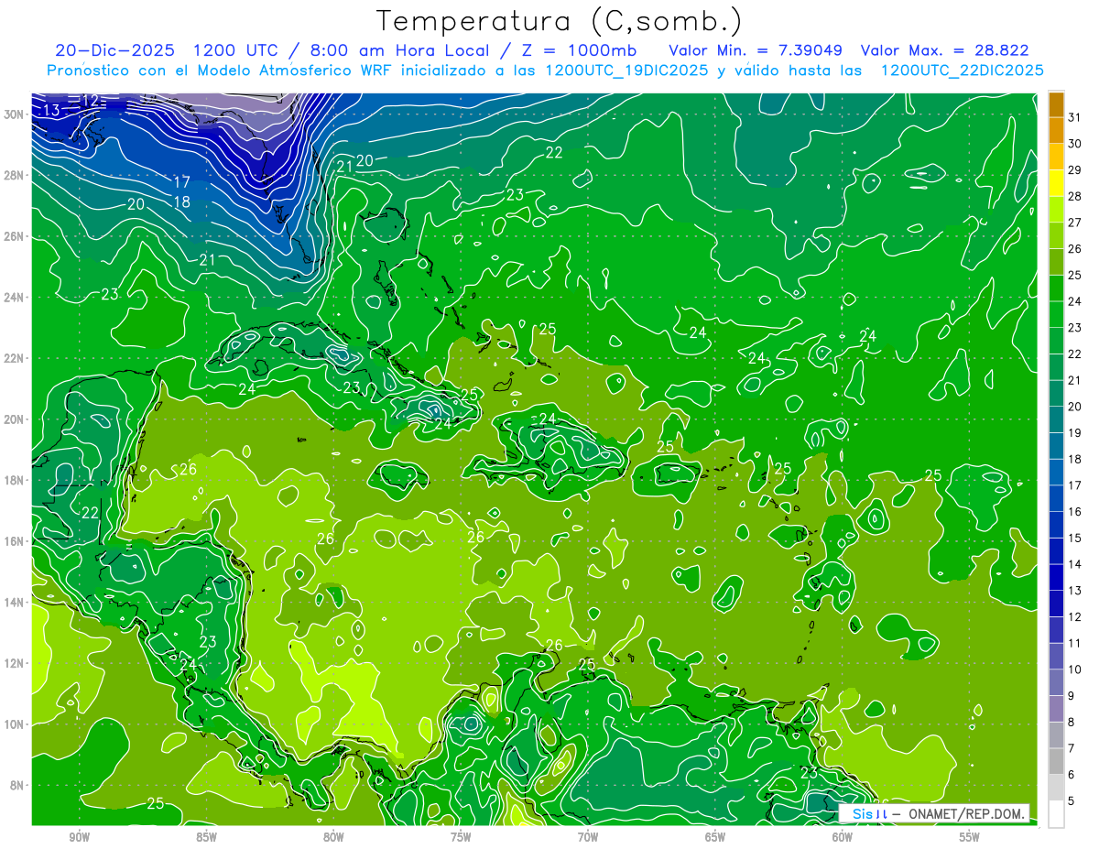Click the 80W longitude axis label
Viewport: 1099px width, 849px height.
click(x=333, y=837)
